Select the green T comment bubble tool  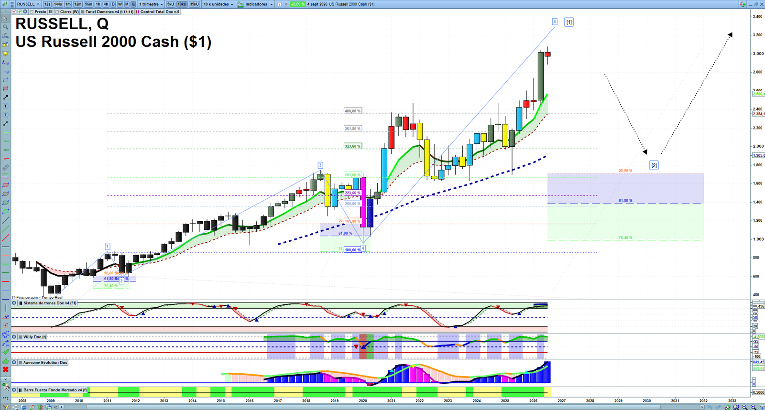[x=6, y=115]
